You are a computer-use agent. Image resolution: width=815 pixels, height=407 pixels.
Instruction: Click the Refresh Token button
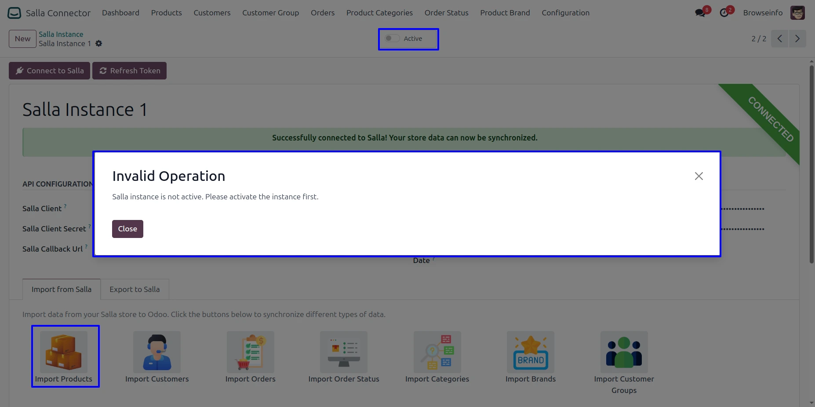coord(130,71)
